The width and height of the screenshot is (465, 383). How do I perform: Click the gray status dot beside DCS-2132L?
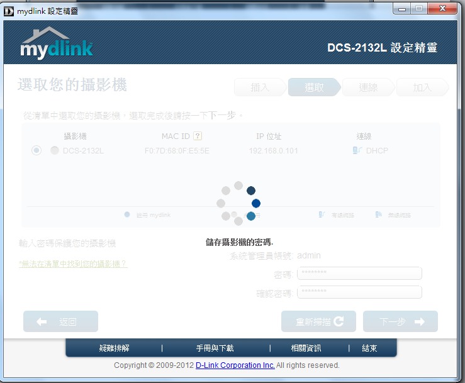(55, 150)
